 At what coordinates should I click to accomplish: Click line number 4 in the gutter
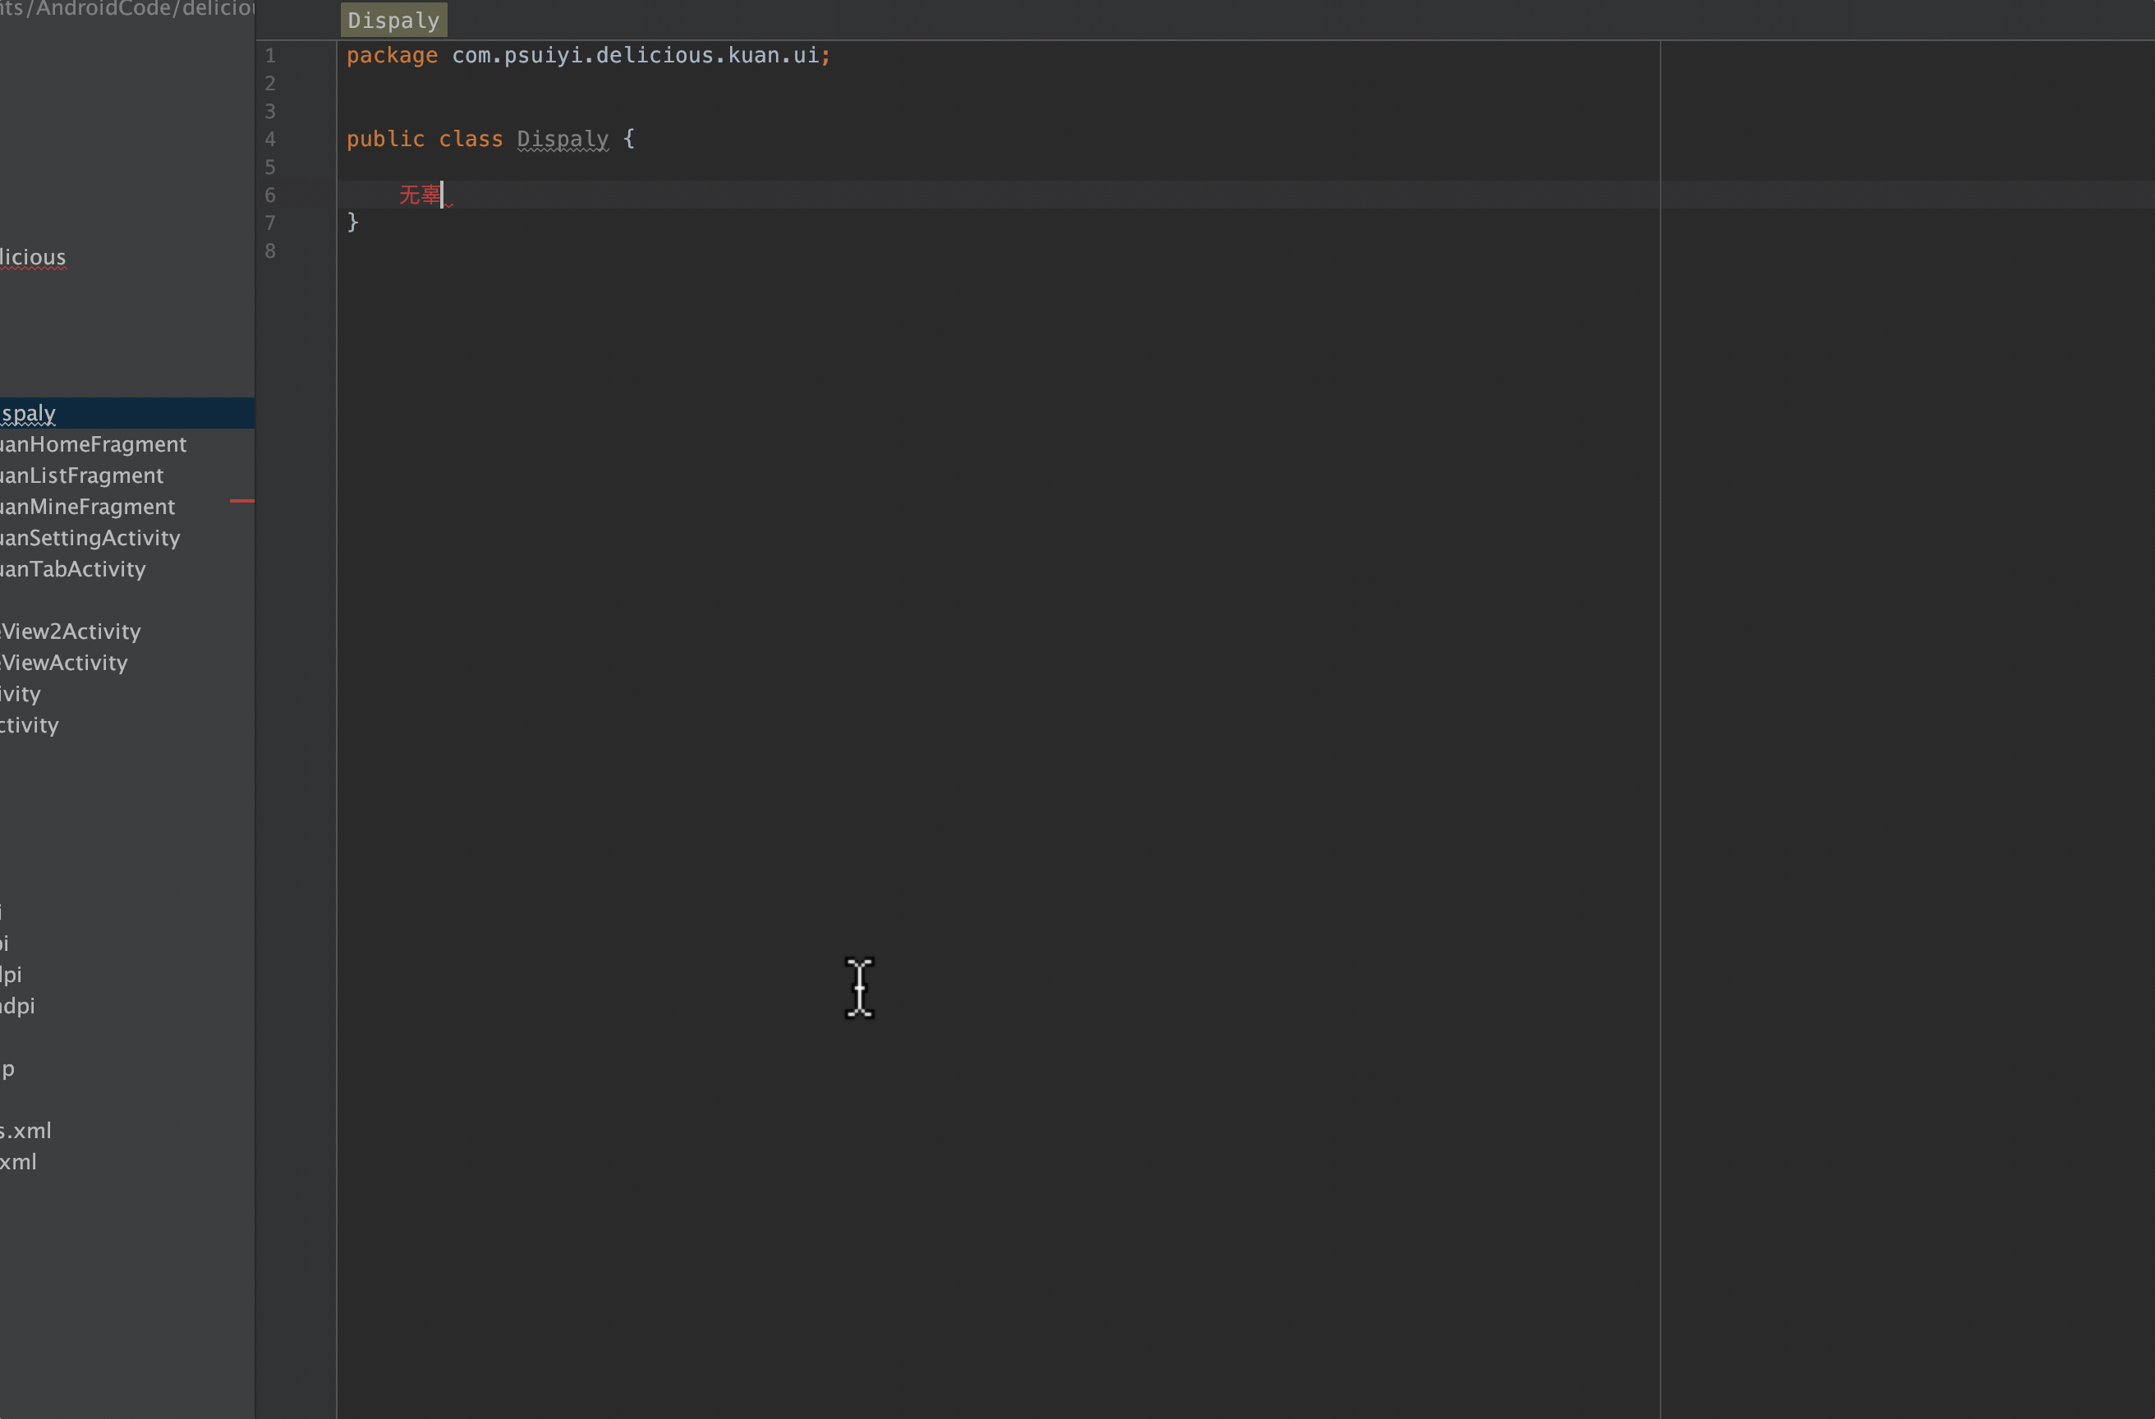[270, 140]
